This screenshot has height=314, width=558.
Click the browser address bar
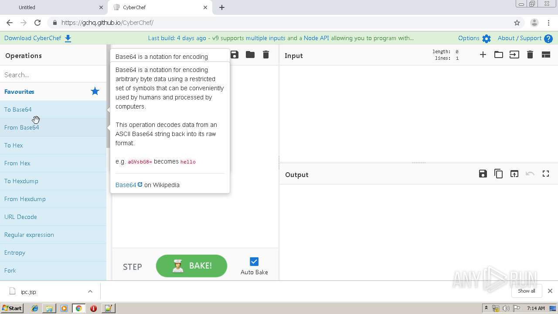[x=279, y=23]
